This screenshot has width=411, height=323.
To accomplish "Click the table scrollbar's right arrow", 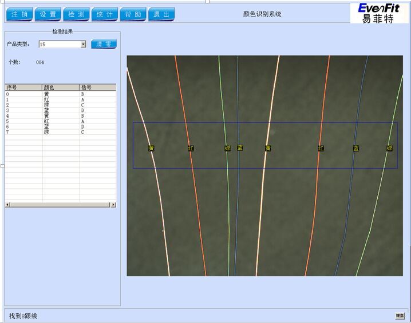I will coord(113,205).
